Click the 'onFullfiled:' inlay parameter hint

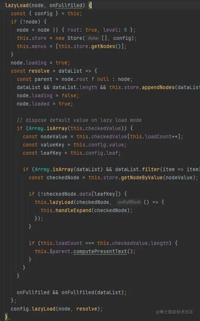pos(129,202)
